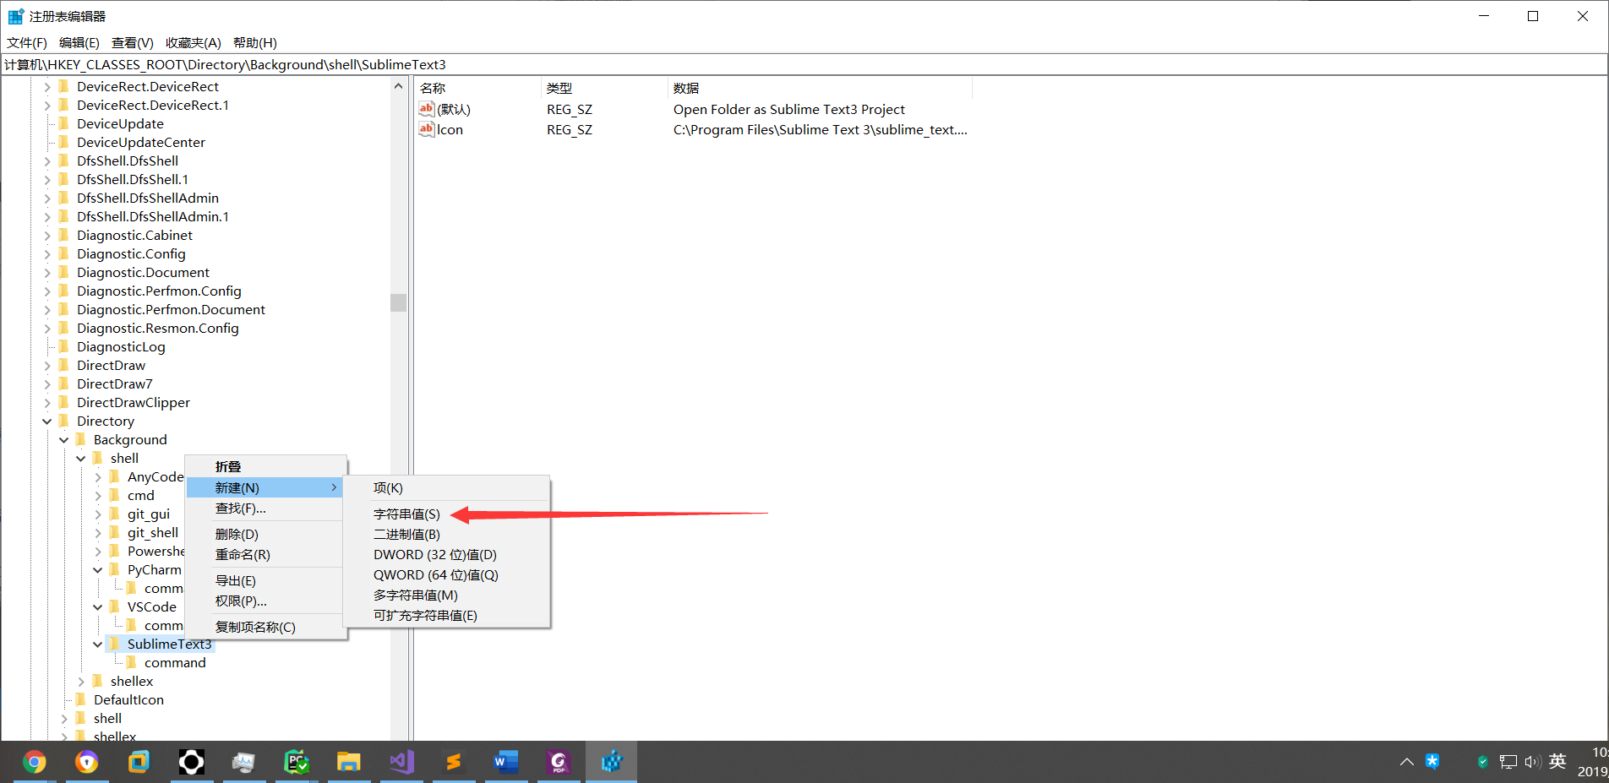This screenshot has height=783, width=1609.
Task: Open the white gear on black taskbar icon
Action: coord(191,763)
